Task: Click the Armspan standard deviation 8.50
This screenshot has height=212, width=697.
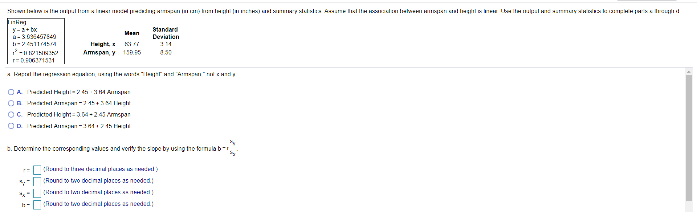Action: click(x=166, y=53)
